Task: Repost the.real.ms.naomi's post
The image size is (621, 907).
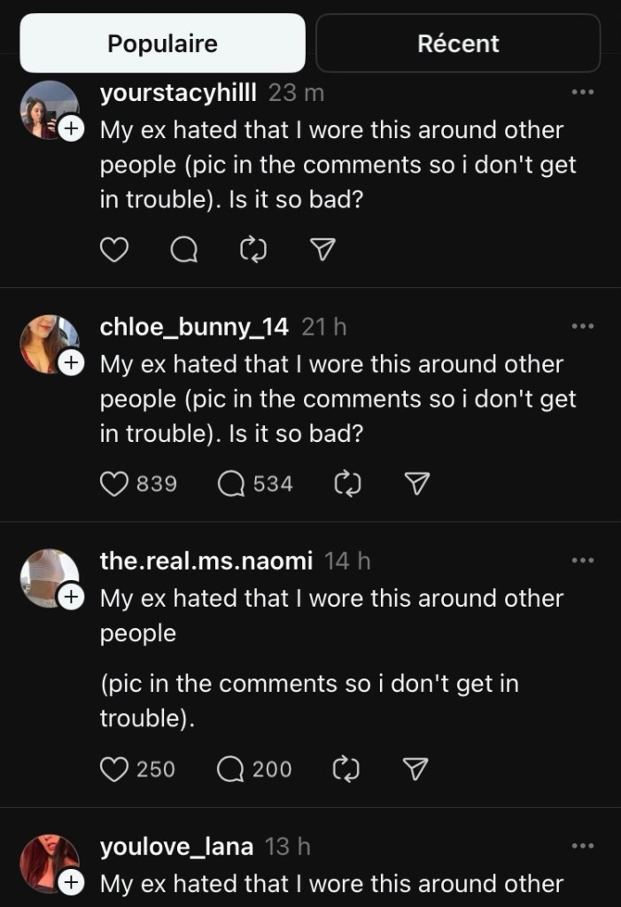Action: pyautogui.click(x=345, y=770)
